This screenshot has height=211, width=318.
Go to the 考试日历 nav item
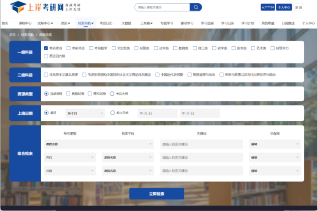tap(106, 23)
